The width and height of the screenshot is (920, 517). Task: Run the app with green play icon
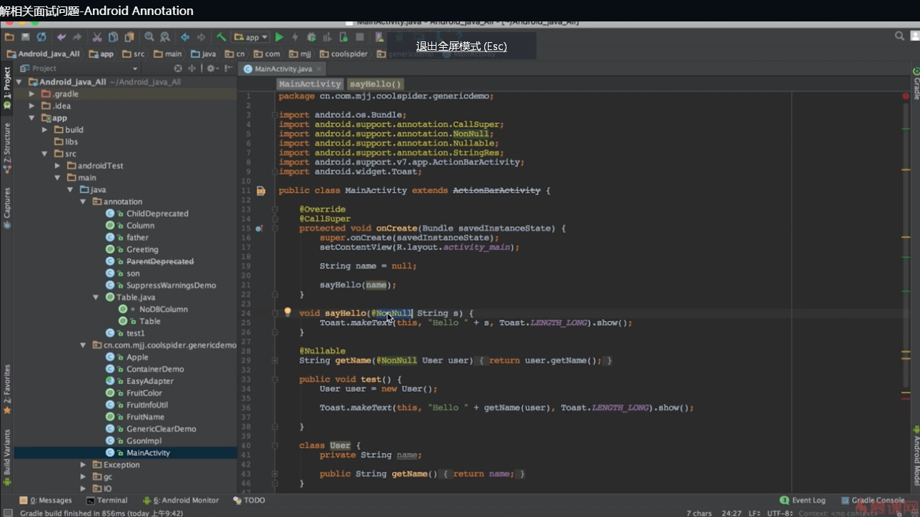279,37
